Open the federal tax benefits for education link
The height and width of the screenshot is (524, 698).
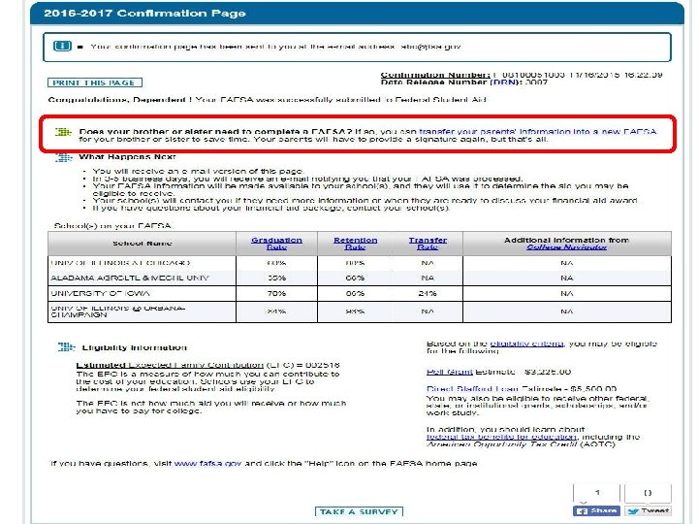tap(502, 437)
